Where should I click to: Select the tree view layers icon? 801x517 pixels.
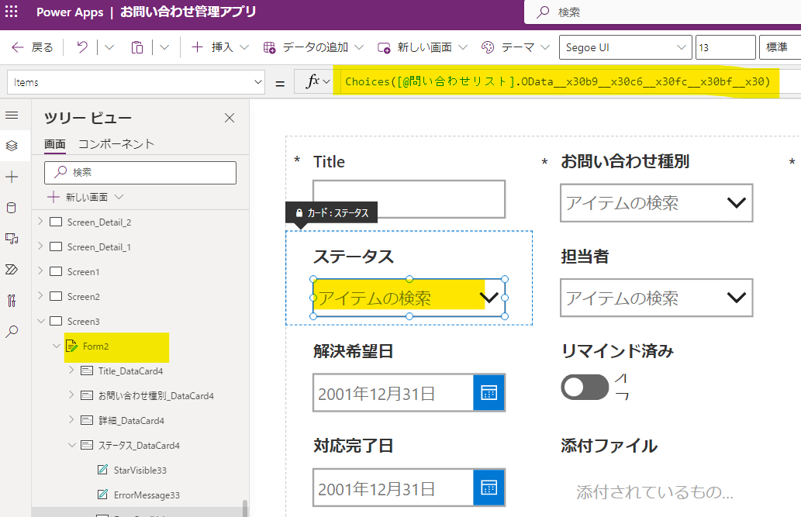12,146
